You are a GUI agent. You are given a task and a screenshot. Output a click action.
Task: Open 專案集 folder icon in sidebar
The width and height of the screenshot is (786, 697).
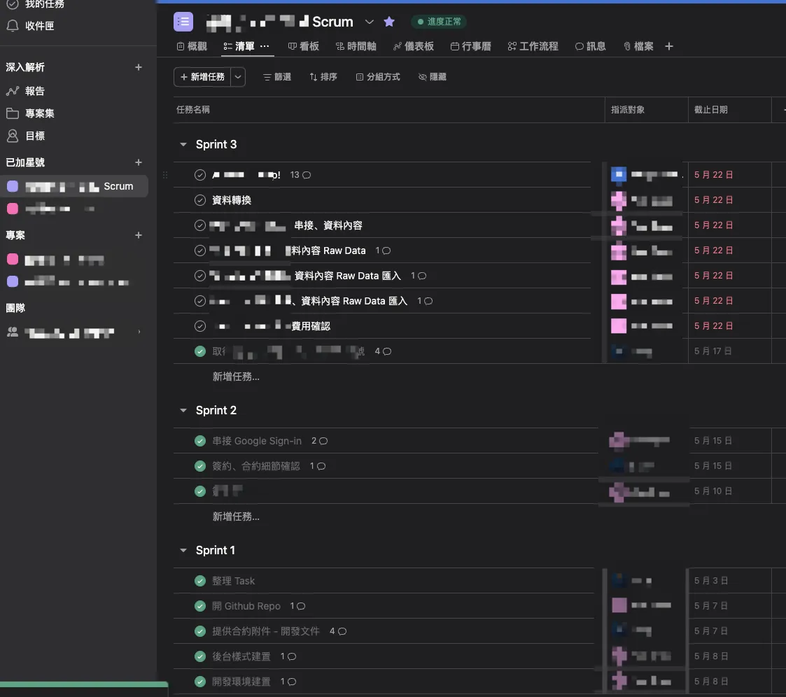[13, 113]
